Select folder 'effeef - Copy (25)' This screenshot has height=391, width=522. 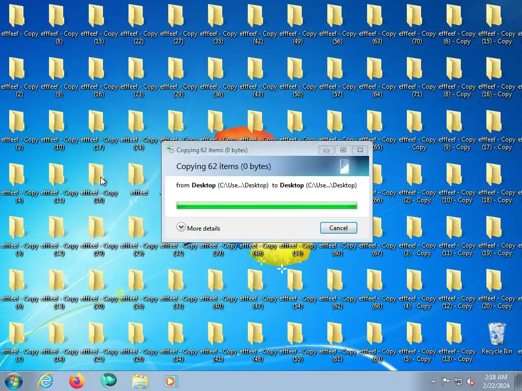tap(139, 236)
